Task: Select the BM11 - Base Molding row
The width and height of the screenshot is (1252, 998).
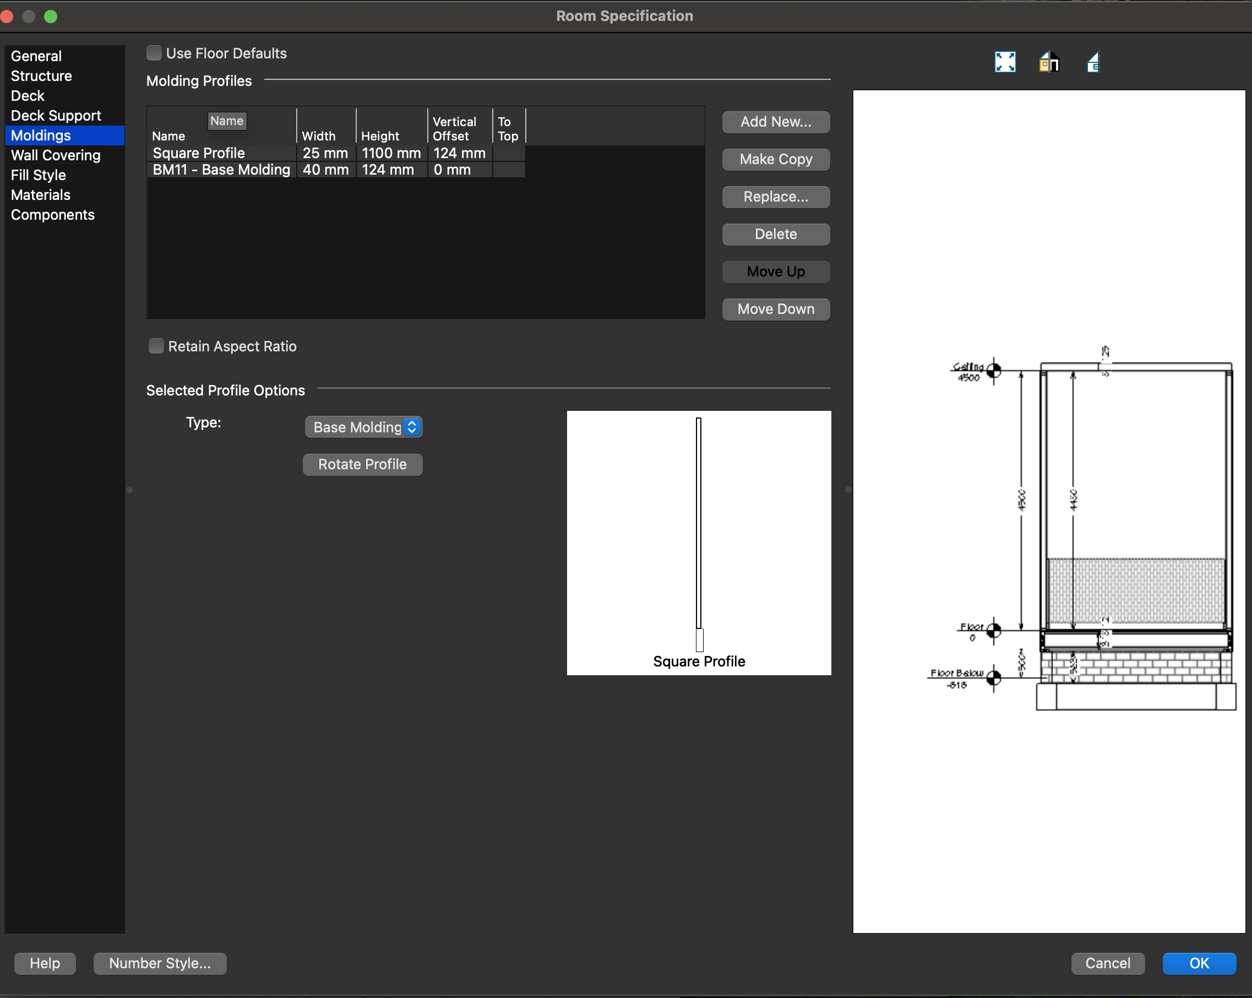Action: [221, 170]
